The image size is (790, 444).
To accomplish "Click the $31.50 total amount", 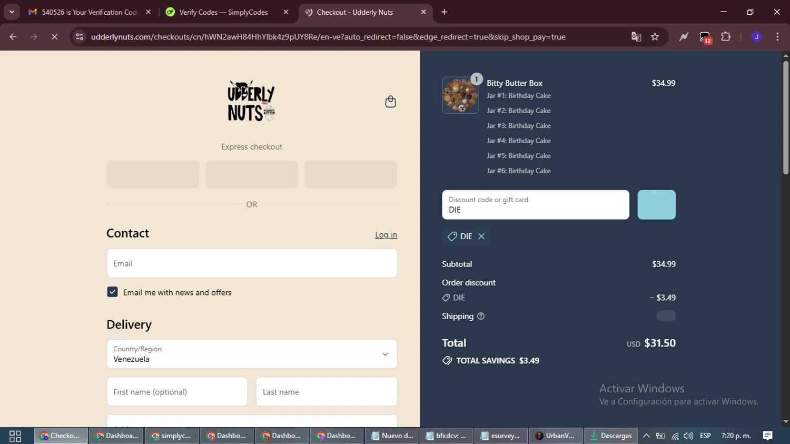I will pos(660,343).
